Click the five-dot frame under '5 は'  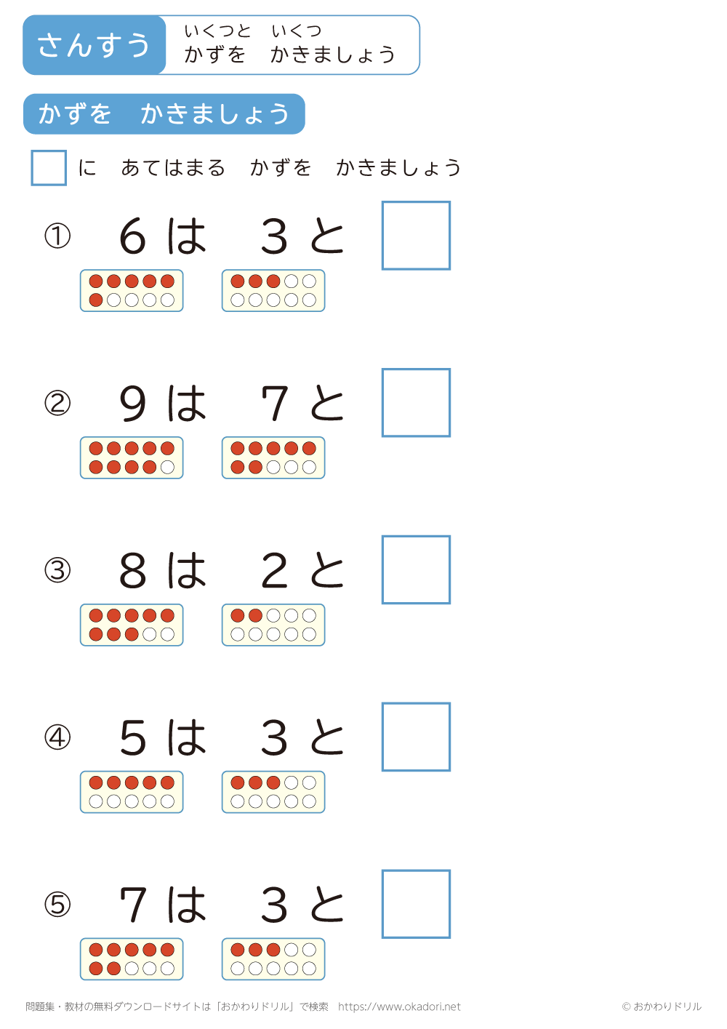[132, 792]
